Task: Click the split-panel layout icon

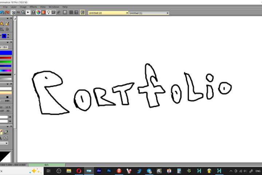Action: [x=76, y=12]
